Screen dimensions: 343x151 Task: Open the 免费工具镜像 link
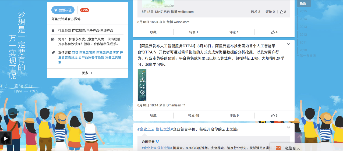tap(113, 57)
